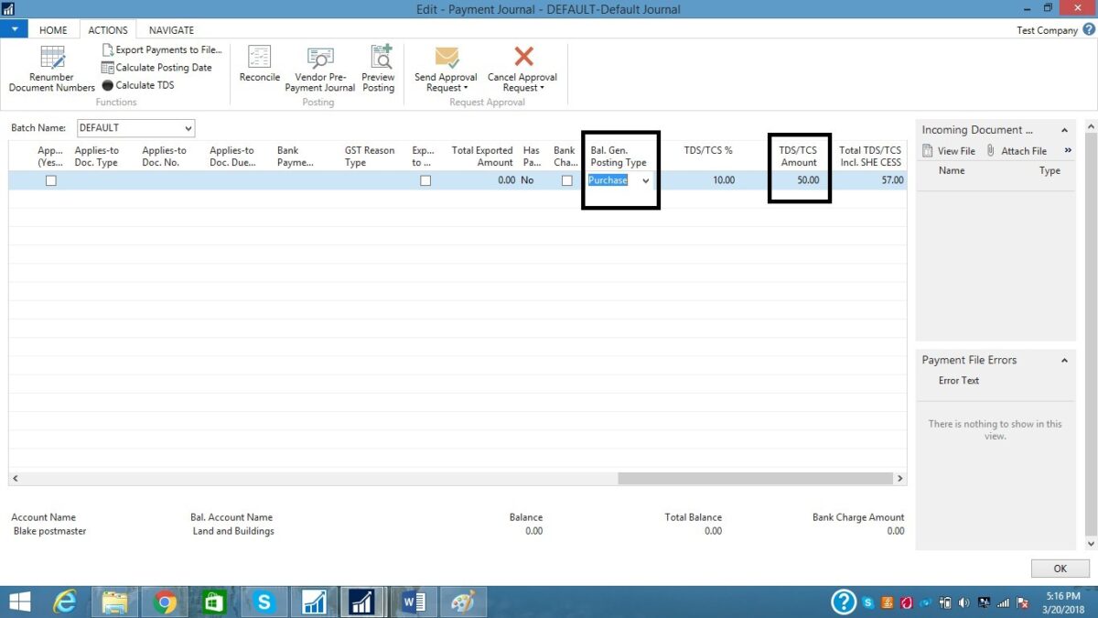The image size is (1098, 618).
Task: Click horizontal scrollbar thumb in grid
Action: pyautogui.click(x=754, y=479)
